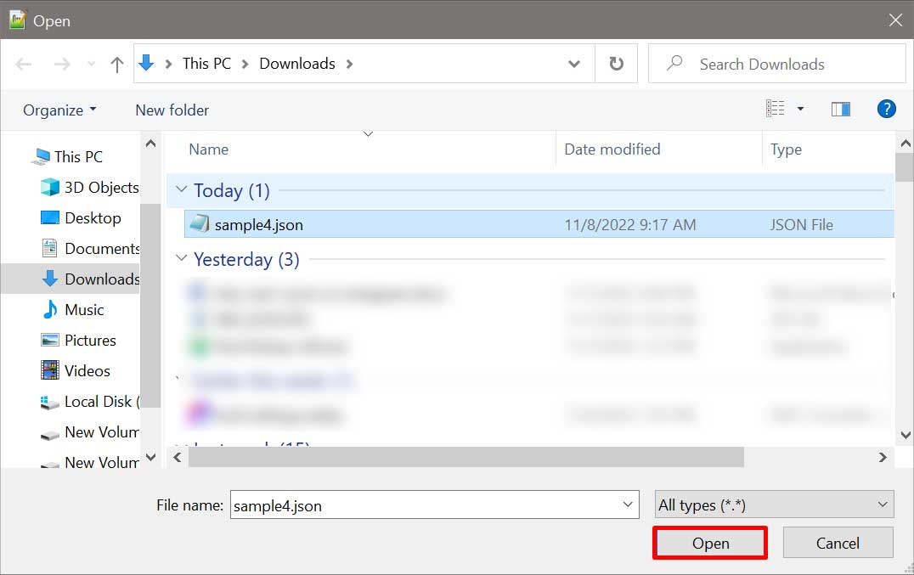Viewport: 914px width, 575px height.
Task: Sort files by Date modified column
Action: pos(612,149)
